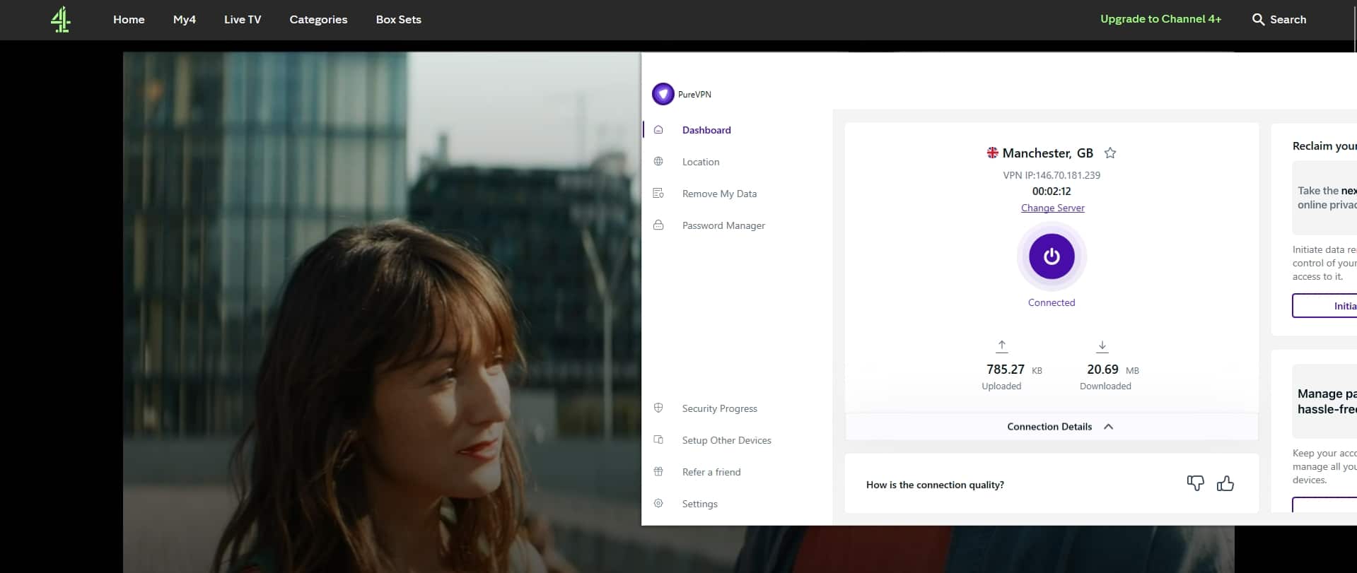Click the download arrow icon
1357x573 pixels.
[1102, 346]
